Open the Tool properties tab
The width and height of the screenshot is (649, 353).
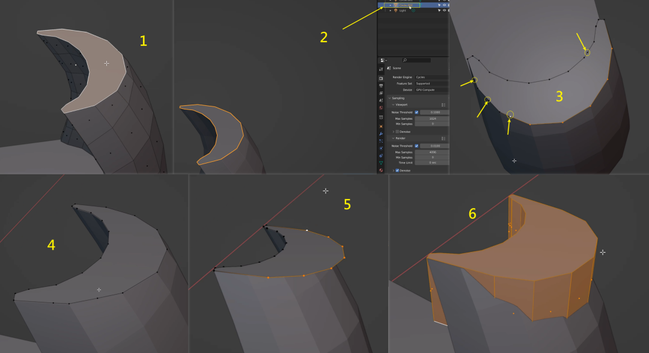[381, 69]
